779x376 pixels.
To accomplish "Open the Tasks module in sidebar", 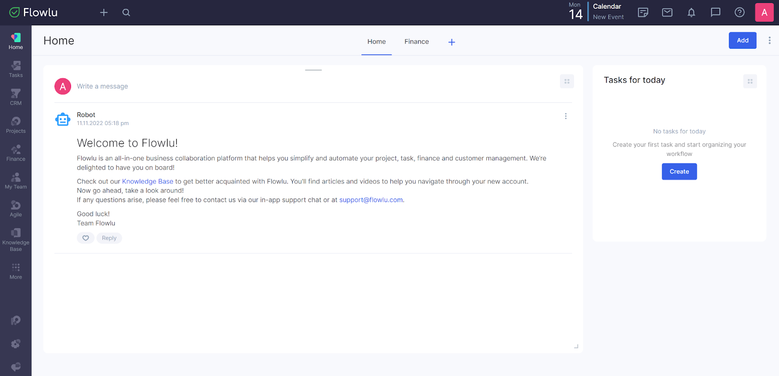I will (x=16, y=69).
